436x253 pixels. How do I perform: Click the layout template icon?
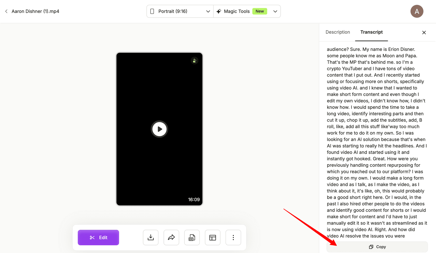pos(213,238)
